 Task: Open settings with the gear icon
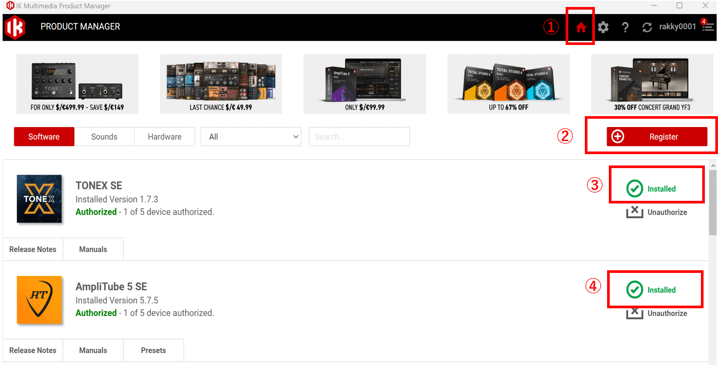[x=603, y=28]
